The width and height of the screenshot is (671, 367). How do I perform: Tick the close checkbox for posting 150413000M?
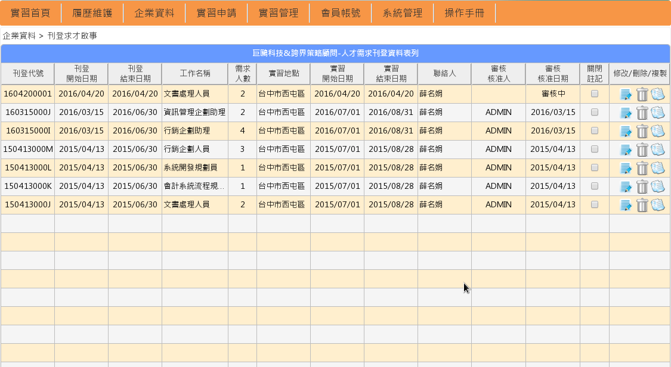[x=595, y=149]
